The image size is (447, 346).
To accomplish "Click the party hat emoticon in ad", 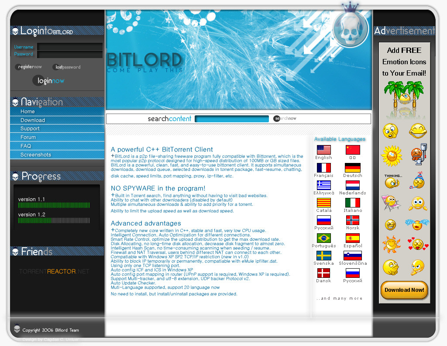I will click(x=418, y=180).
